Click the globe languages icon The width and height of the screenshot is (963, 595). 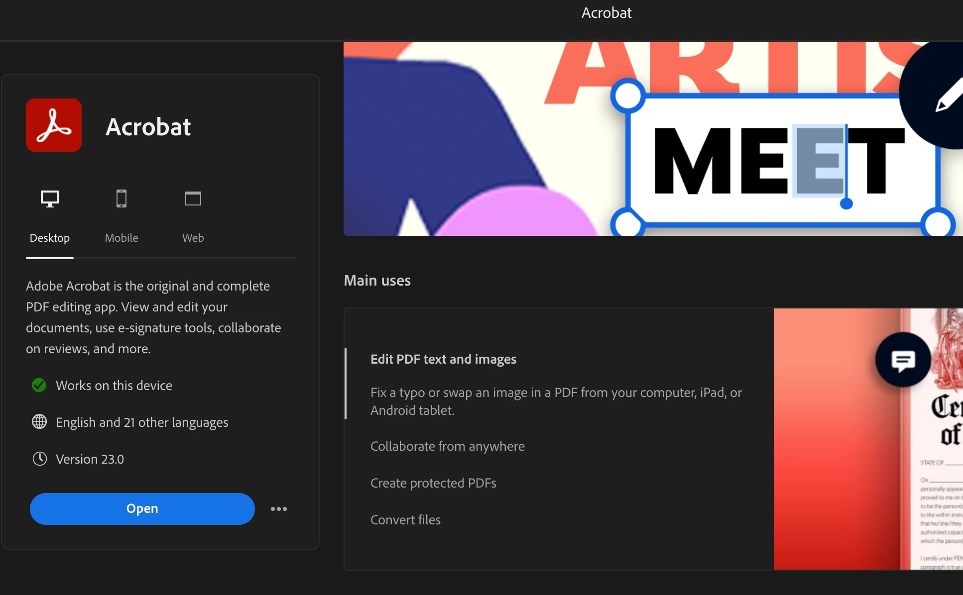tap(39, 422)
